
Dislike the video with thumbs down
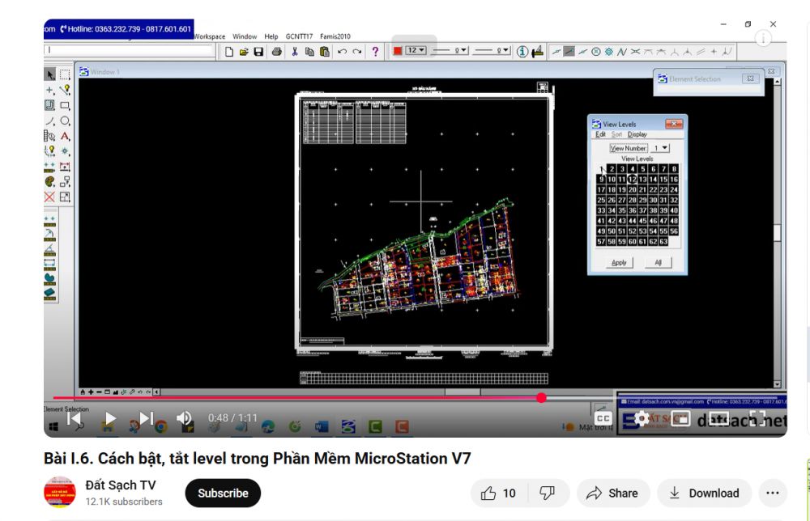pyautogui.click(x=548, y=493)
